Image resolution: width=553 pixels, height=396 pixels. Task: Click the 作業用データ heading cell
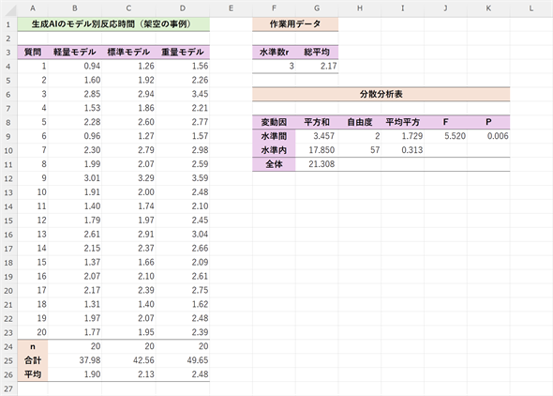click(x=295, y=24)
